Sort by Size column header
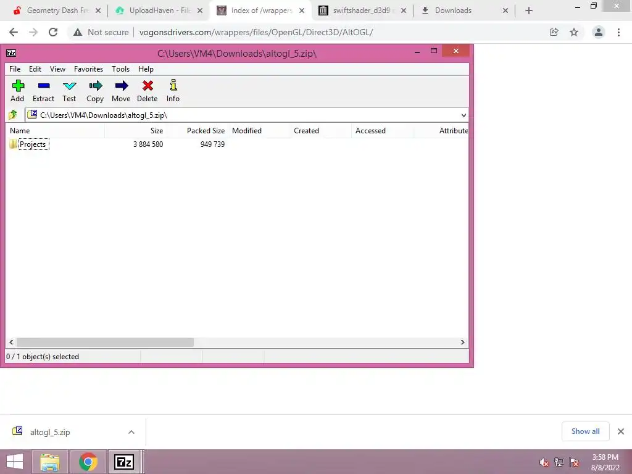632x474 pixels. pyautogui.click(x=135, y=131)
